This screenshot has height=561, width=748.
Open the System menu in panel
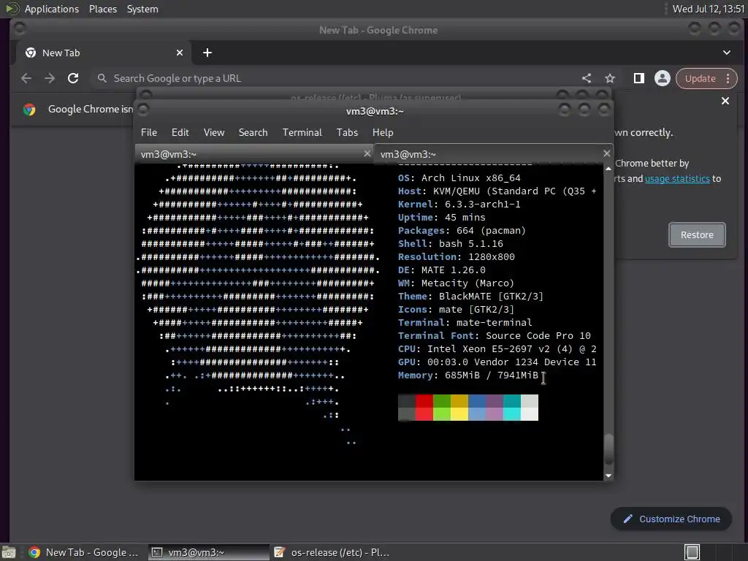pos(142,9)
